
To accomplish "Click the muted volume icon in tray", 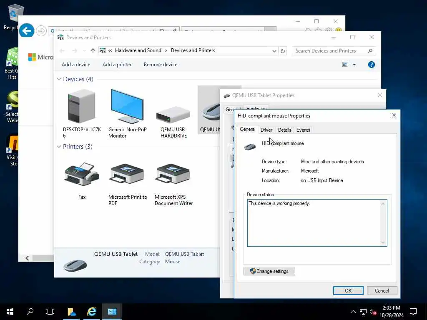I will 373,312.
